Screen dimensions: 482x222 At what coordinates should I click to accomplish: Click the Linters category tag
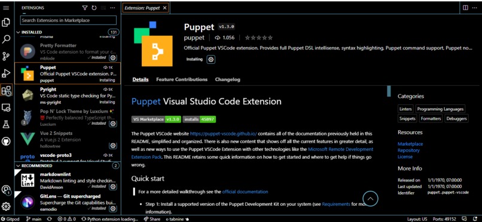[405, 109]
